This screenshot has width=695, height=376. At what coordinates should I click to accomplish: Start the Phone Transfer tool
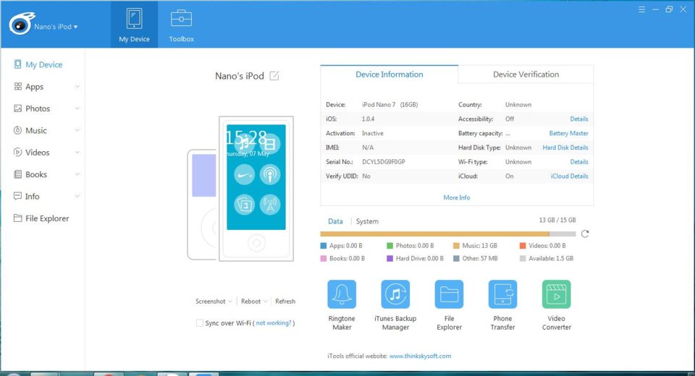point(502,294)
